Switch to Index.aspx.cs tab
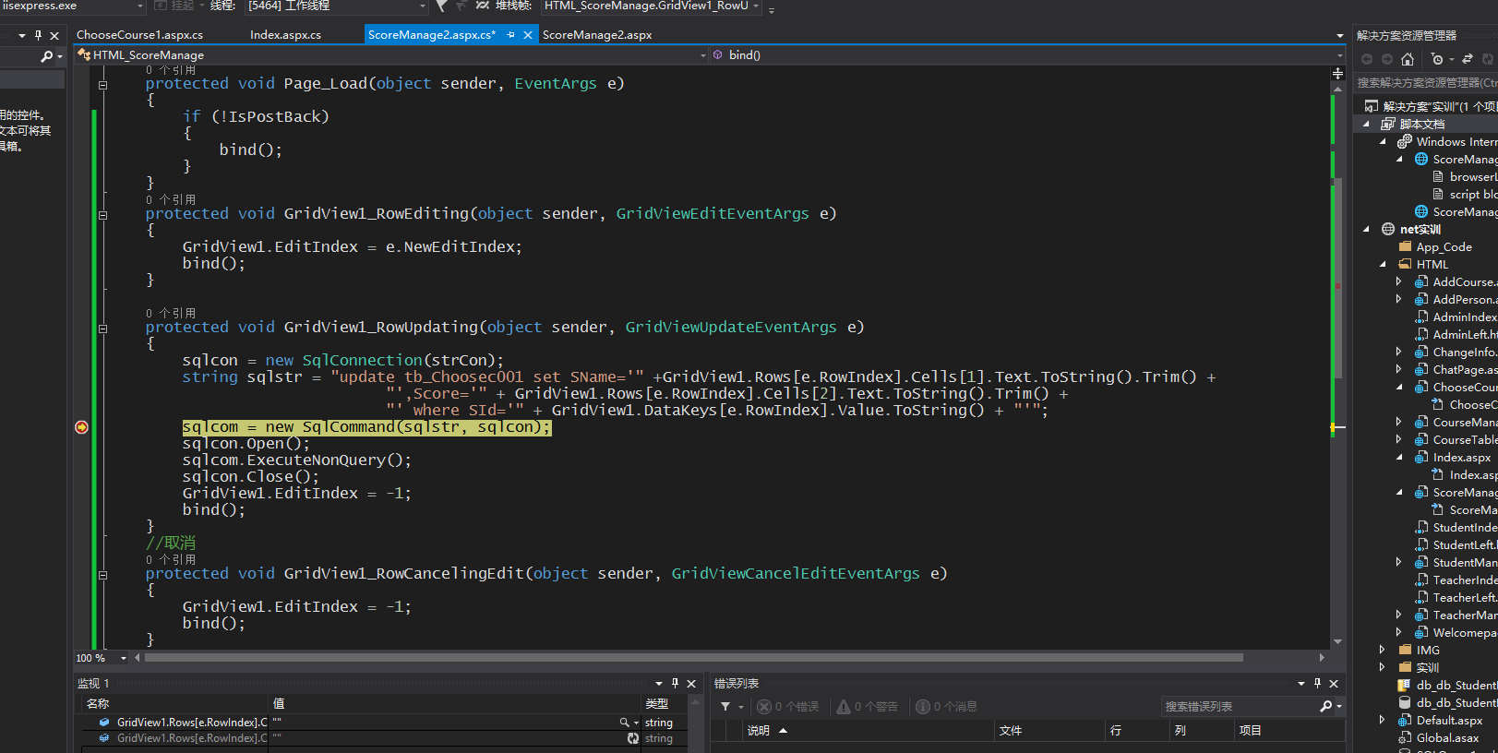Screen dimensions: 1498x753 coord(285,35)
